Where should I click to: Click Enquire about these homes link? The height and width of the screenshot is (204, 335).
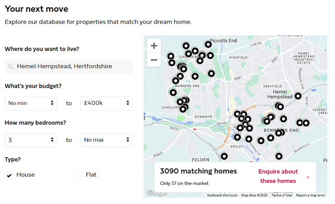[x=278, y=176]
